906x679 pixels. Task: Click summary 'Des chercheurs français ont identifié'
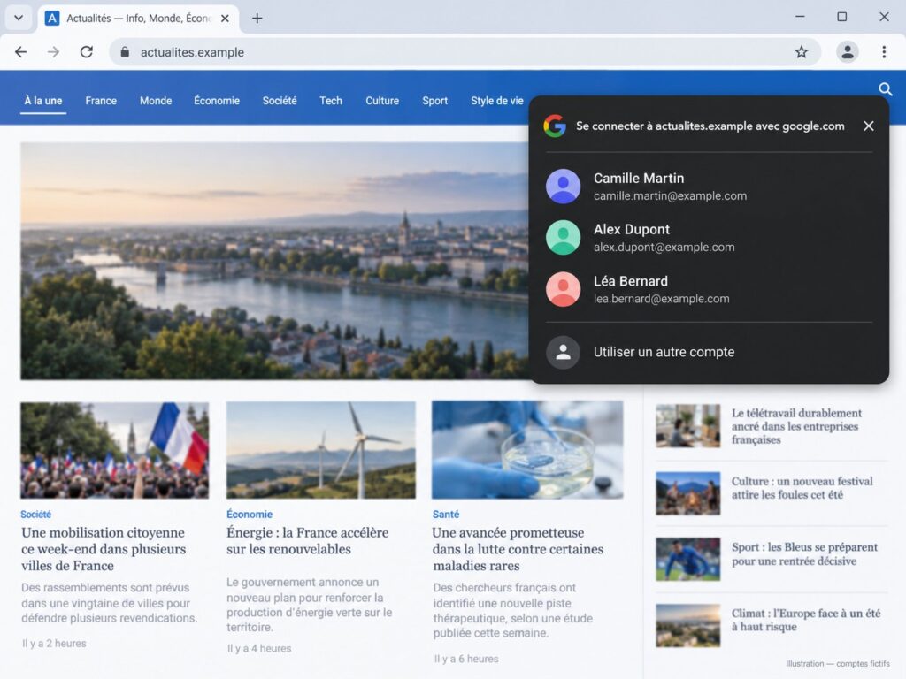(513, 610)
